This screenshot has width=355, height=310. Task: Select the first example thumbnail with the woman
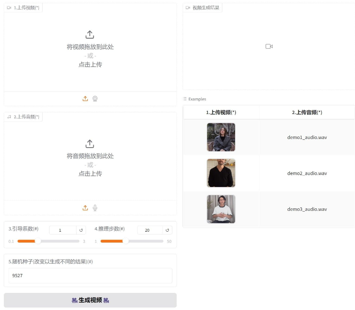point(221,137)
